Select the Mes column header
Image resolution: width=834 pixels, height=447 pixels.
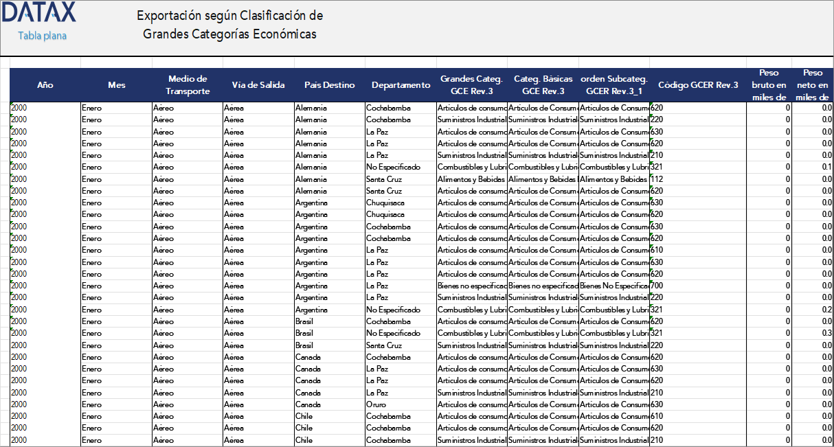(x=116, y=85)
